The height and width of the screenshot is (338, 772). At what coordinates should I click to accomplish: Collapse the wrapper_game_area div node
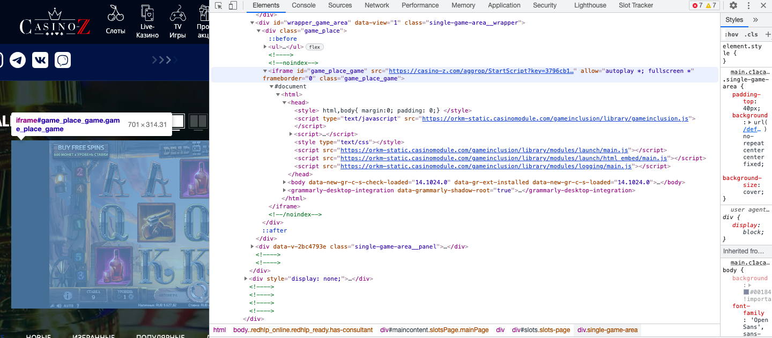tap(253, 23)
